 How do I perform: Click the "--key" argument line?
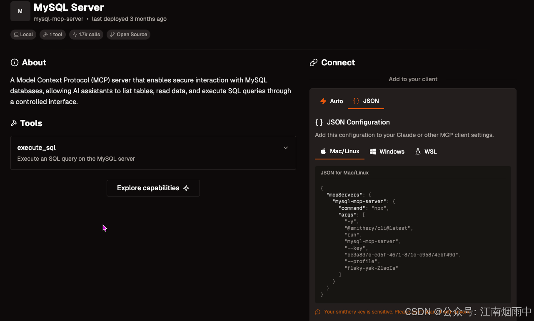tap(356, 248)
